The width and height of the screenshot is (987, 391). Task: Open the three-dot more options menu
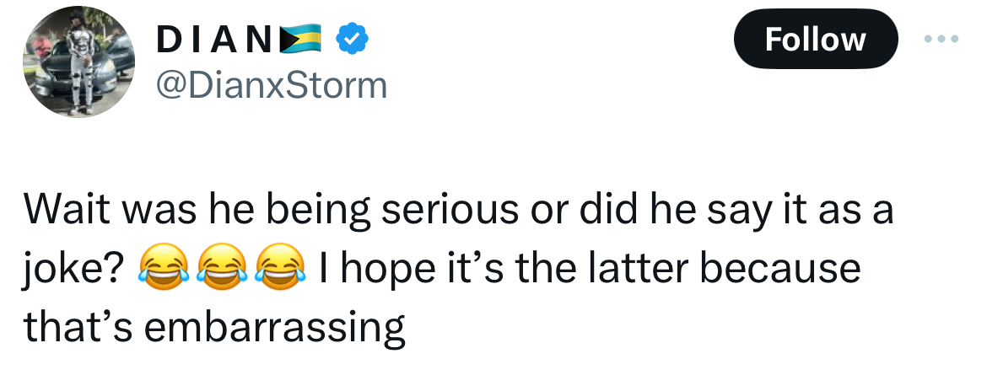tap(942, 40)
